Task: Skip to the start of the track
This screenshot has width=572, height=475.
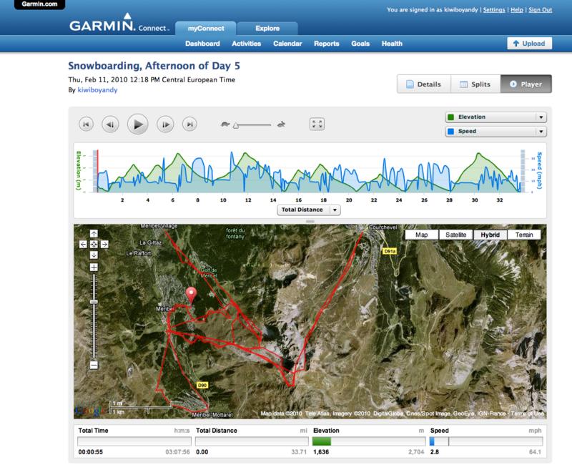Action: (86, 124)
